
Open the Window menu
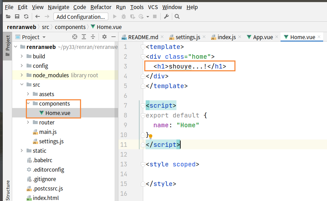pos(172,7)
